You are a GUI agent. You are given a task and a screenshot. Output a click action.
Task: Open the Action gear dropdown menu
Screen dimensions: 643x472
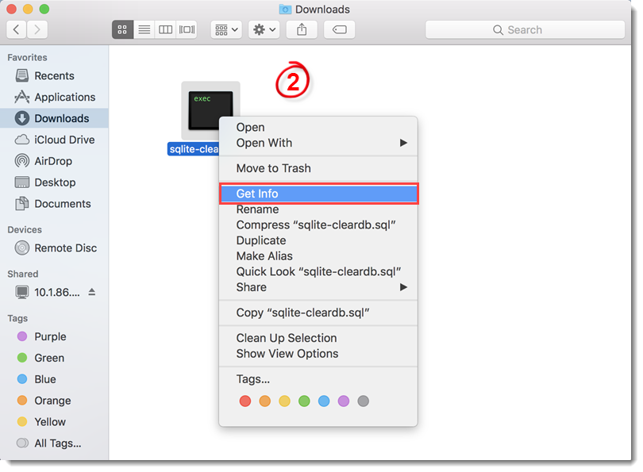tap(264, 29)
